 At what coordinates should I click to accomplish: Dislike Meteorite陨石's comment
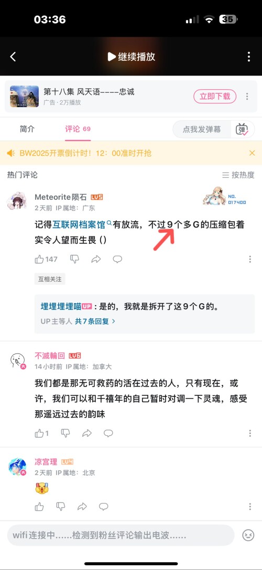74,259
